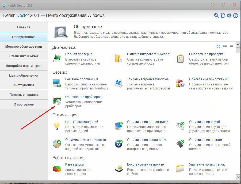Screen dimensions: 241x184
Task: Click the light bulb Центр рекомендаций icon
Action: (x=57, y=126)
